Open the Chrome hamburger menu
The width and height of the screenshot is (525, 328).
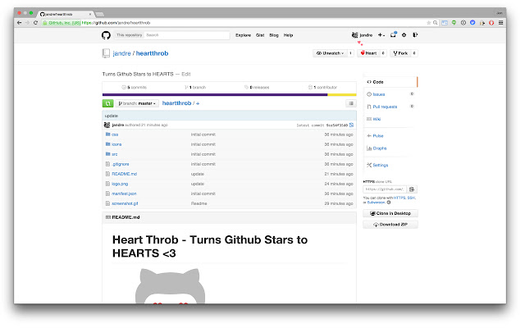pyautogui.click(x=501, y=23)
